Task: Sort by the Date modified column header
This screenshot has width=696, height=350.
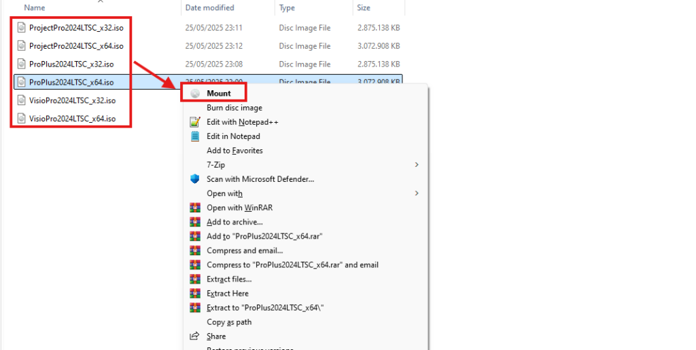Action: click(209, 7)
